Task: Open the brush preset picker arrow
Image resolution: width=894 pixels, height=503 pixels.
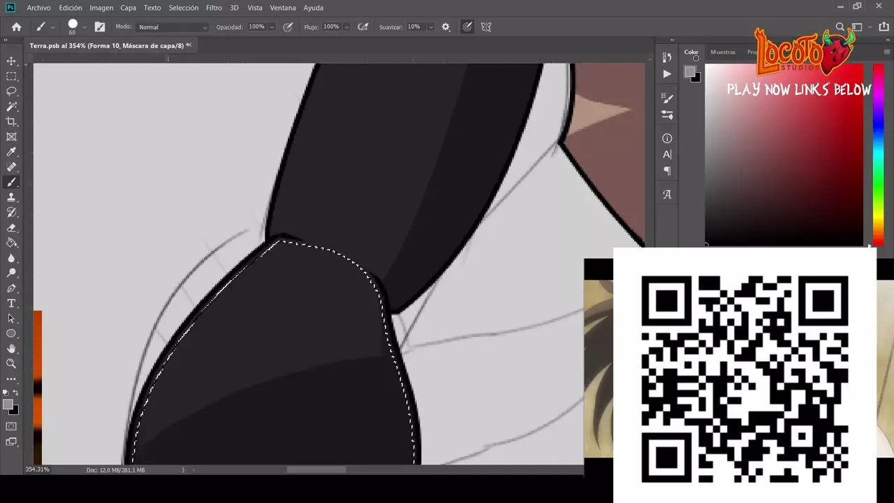Action: point(85,27)
